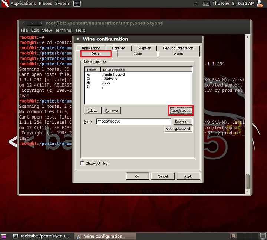Select drive C: ../drive_c row
This screenshot has height=240, width=267.
[138, 79]
